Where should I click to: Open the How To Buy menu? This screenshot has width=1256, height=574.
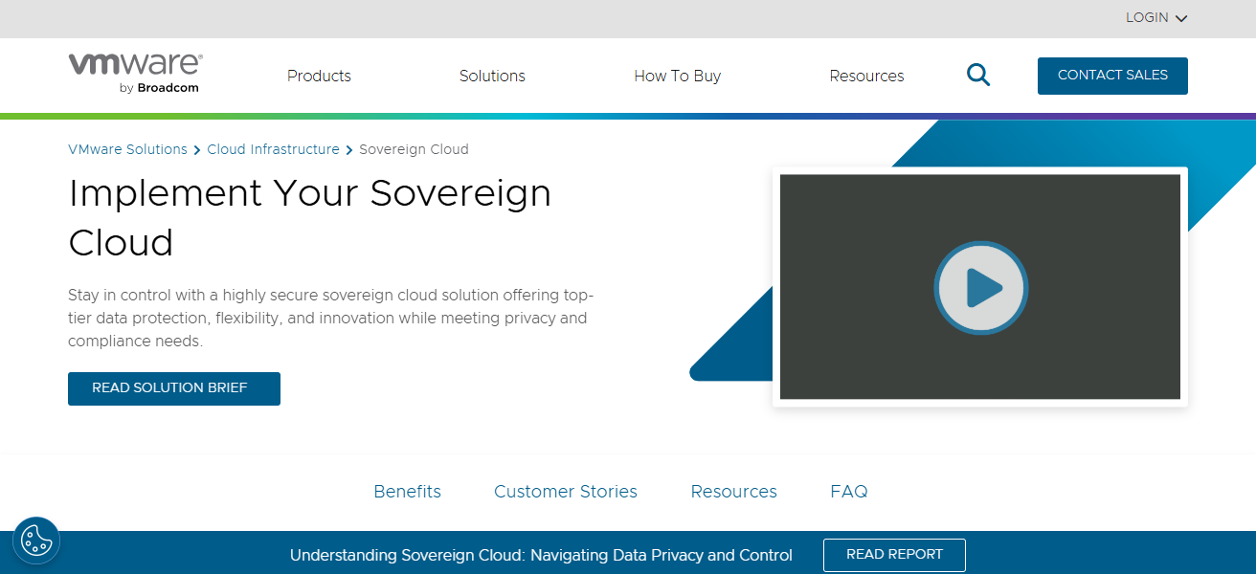(677, 76)
